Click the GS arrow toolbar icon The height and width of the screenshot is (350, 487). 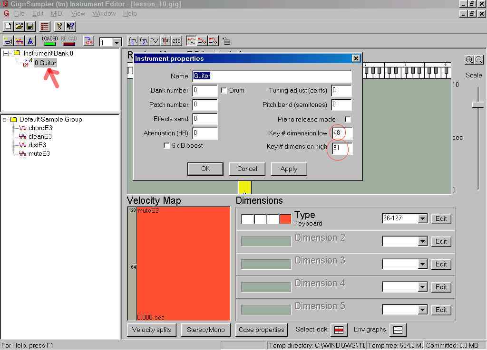89,41
